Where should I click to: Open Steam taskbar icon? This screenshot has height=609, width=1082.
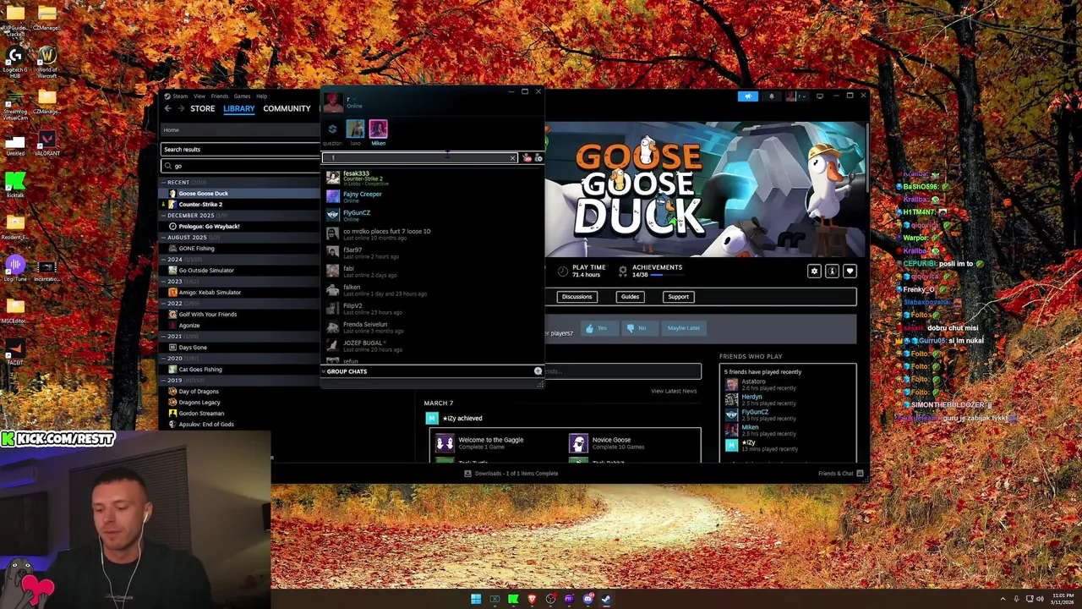click(606, 599)
